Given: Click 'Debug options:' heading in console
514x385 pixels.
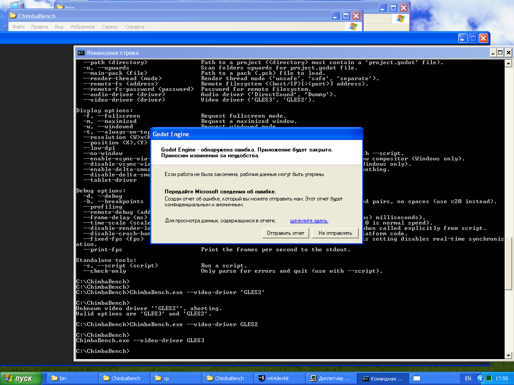Looking at the screenshot, I should click(x=101, y=191).
